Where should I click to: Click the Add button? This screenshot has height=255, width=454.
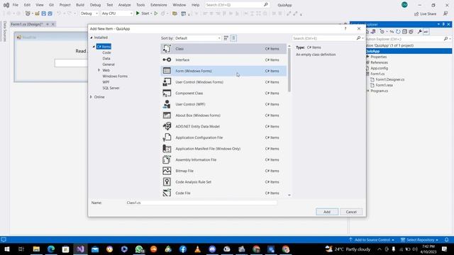pos(327,212)
